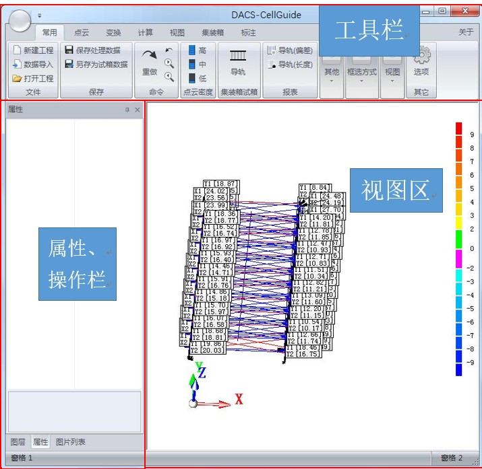Click the Y1 [18.87] label
The width and height of the screenshot is (482, 469).
click(220, 184)
